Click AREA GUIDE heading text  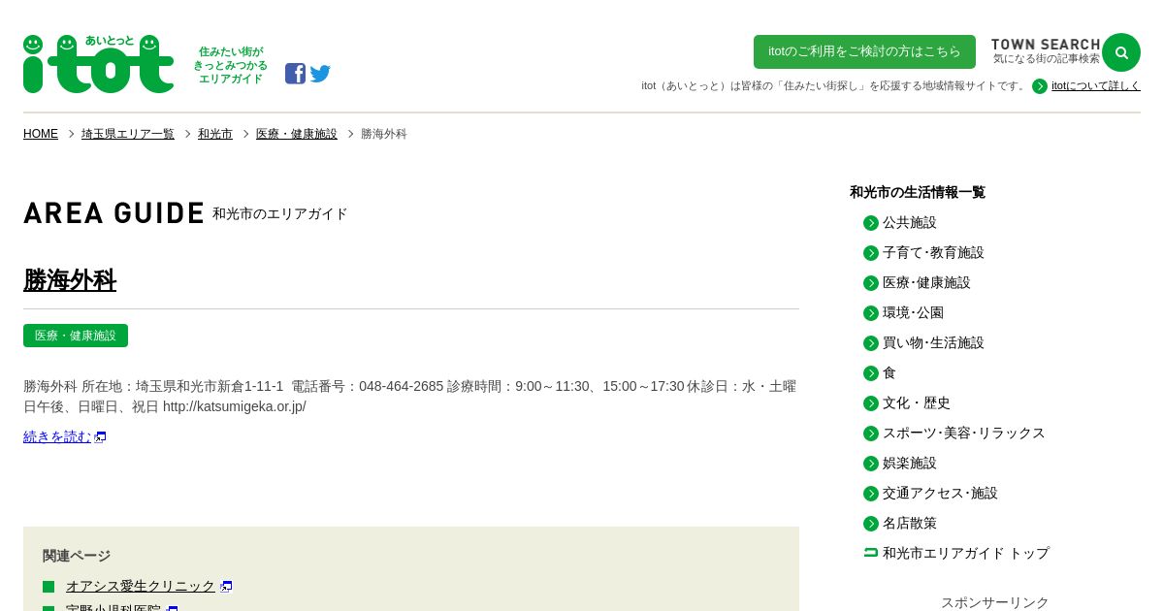[113, 213]
